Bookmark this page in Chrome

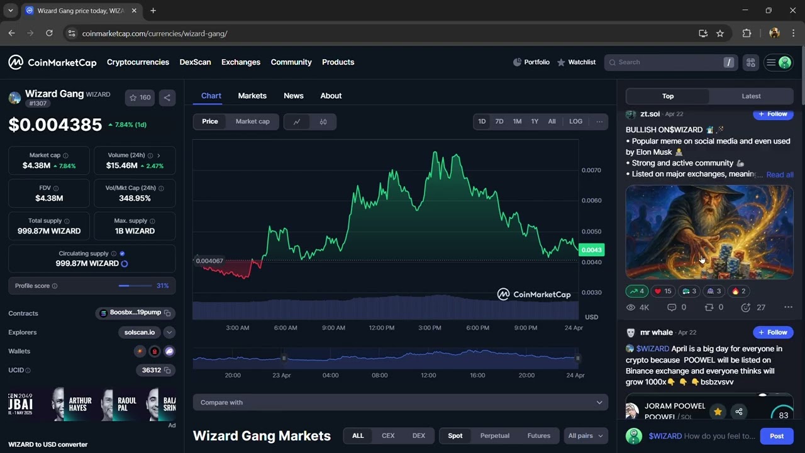[x=720, y=33]
